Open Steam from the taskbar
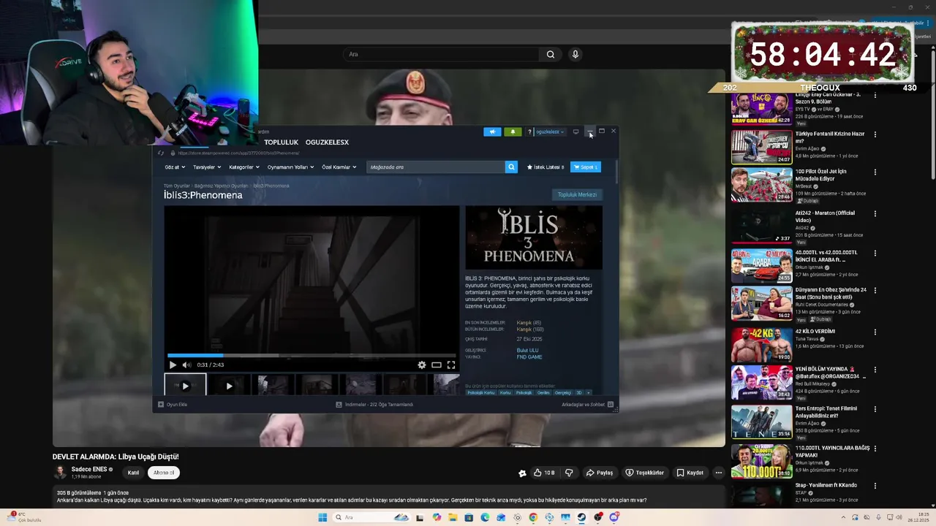This screenshot has height=526, width=936. click(x=581, y=517)
